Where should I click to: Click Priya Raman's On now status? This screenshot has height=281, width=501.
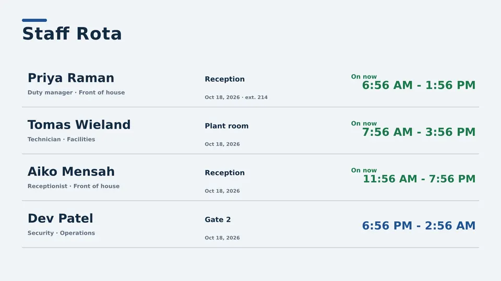pyautogui.click(x=364, y=76)
